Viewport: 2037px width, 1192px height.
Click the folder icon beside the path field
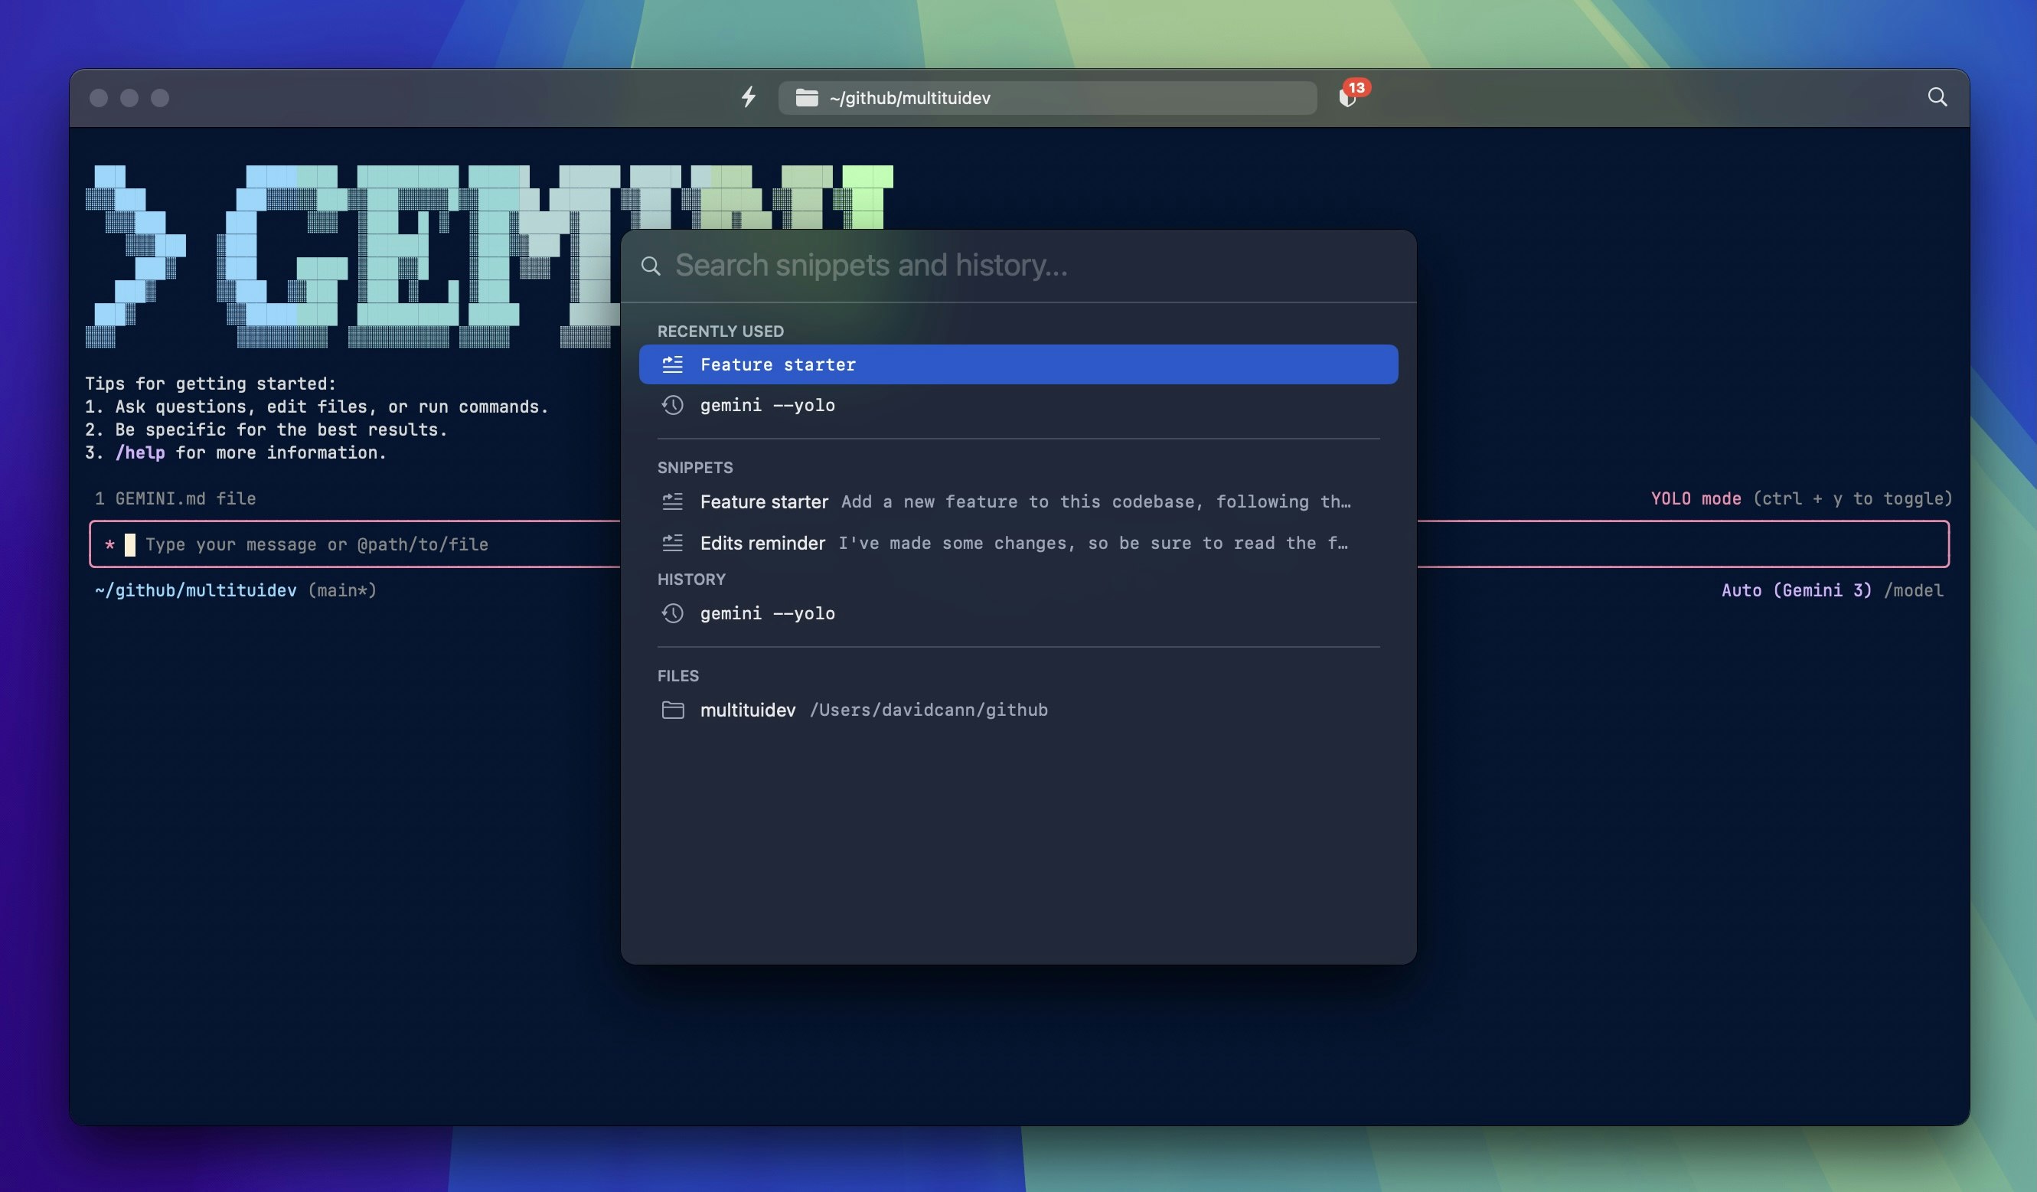click(x=806, y=97)
